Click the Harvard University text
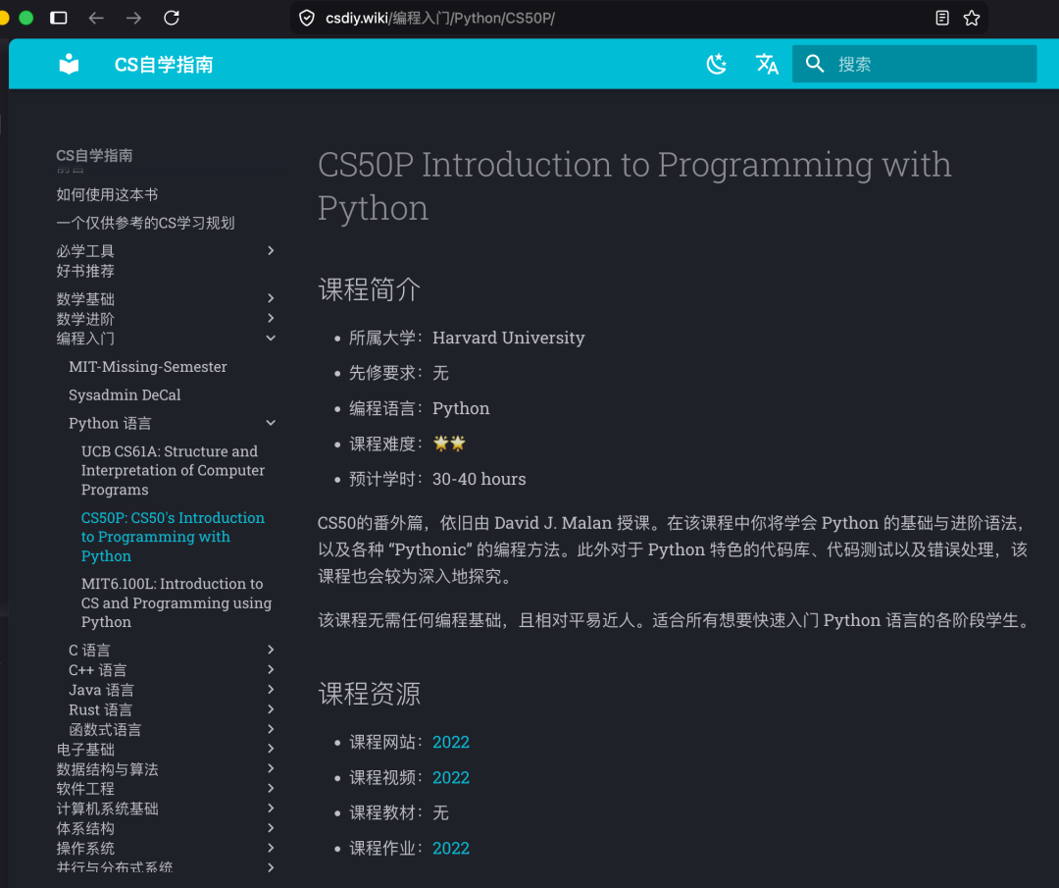Screen dimensions: 1059x888 tap(509, 338)
